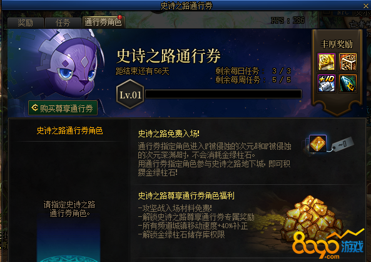Viewport: 371px width, 262px height.
Task: Click the gold ore pile illustration
Action: [x=312, y=217]
